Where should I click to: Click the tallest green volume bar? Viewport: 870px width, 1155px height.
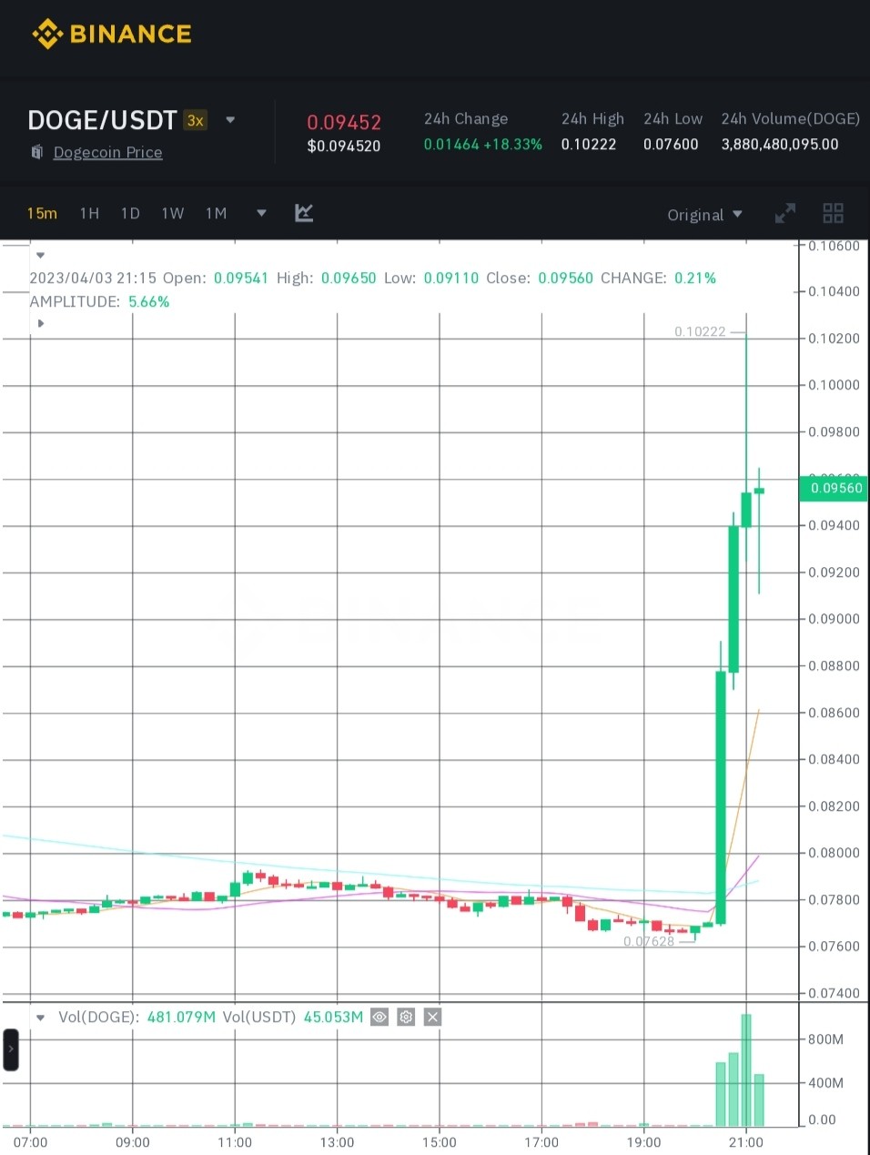tap(746, 1070)
